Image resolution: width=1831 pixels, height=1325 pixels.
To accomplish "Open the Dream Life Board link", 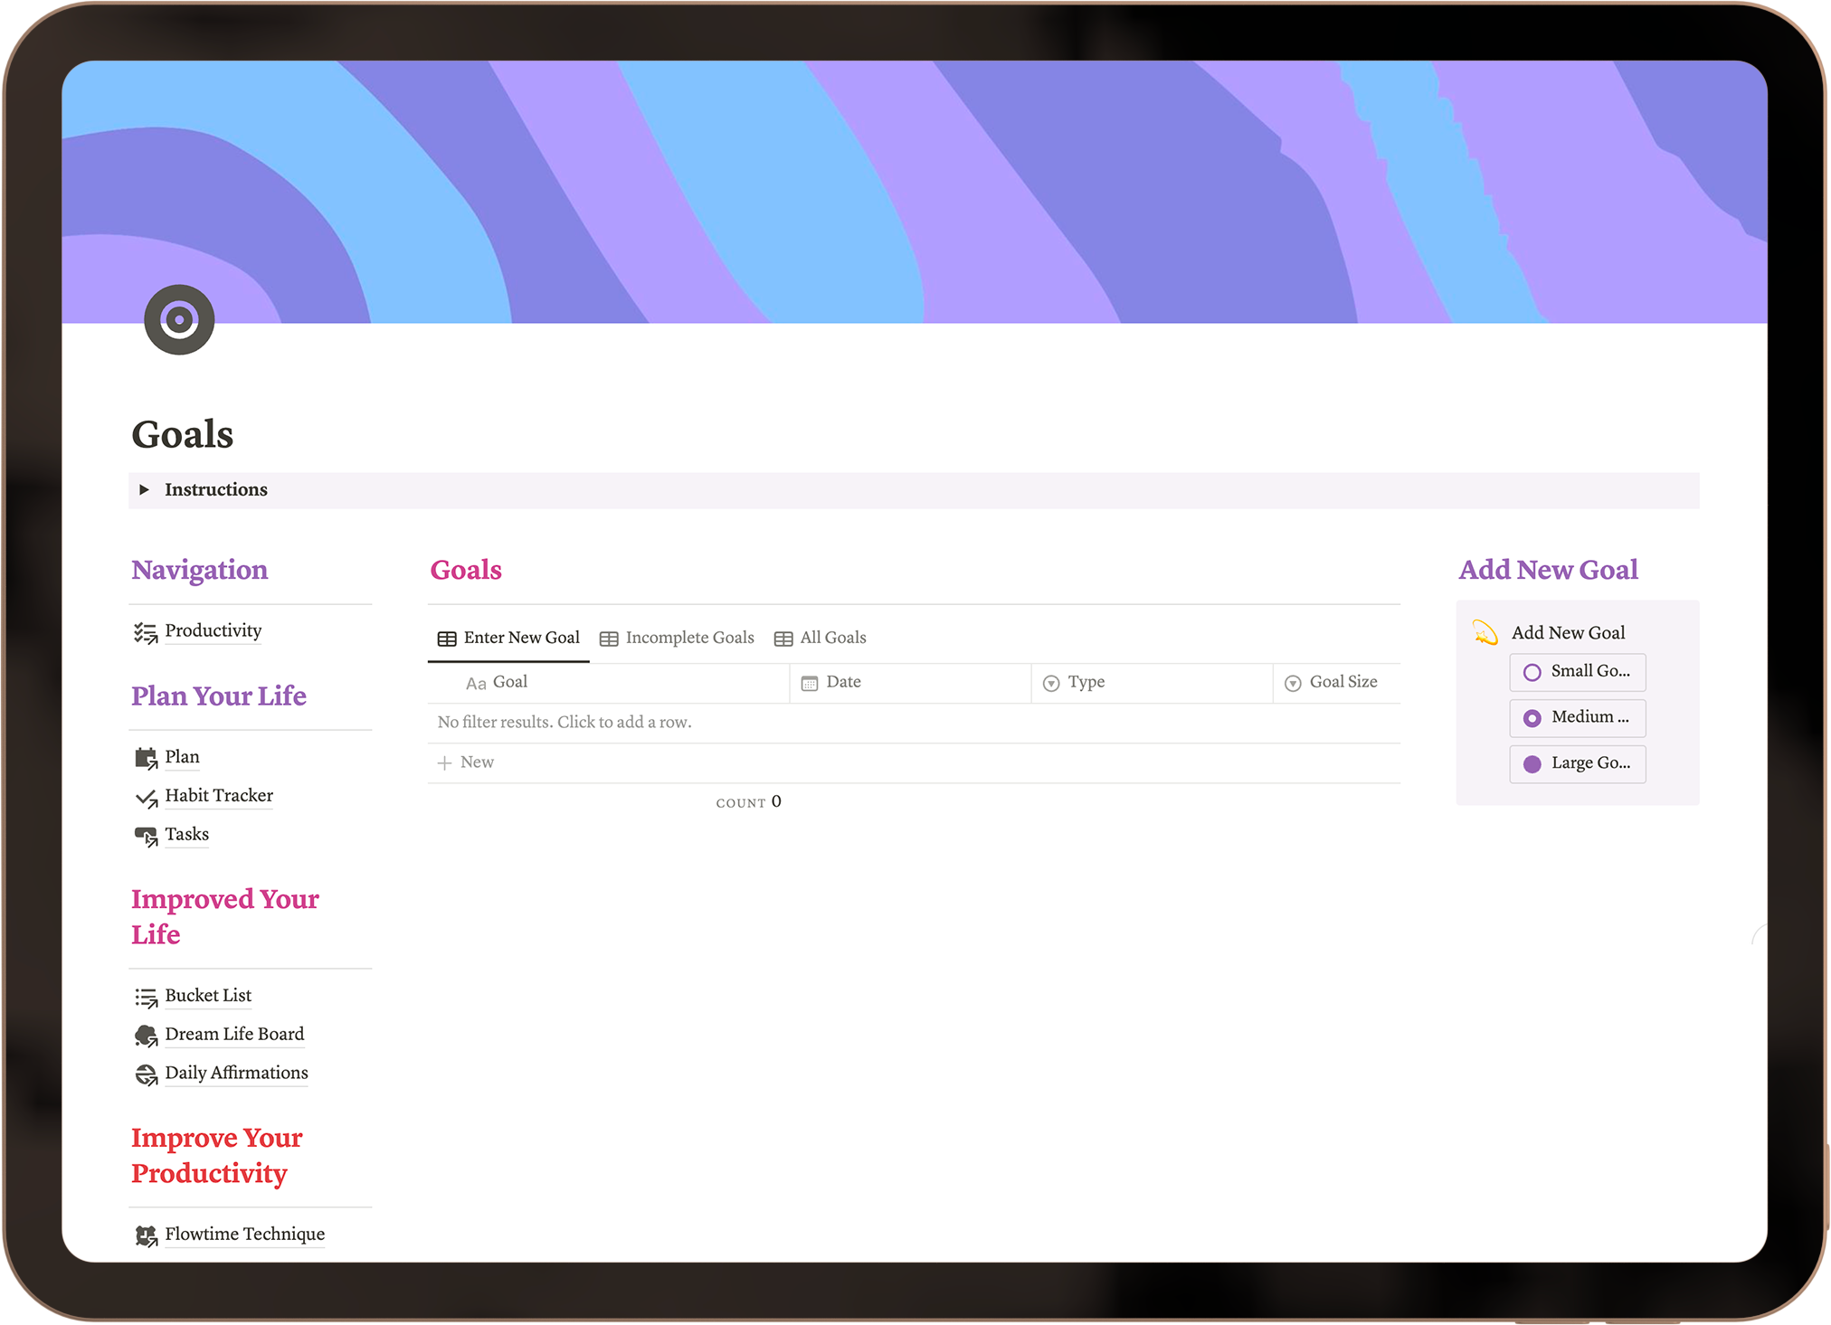I will [x=234, y=1034].
